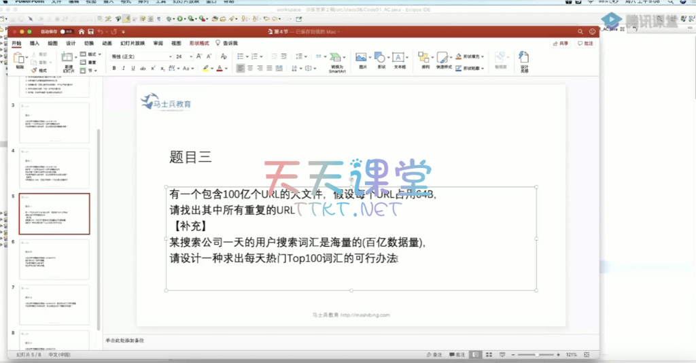Click the zoom slider in status bar
The image size is (696, 363).
pyautogui.click(x=537, y=355)
